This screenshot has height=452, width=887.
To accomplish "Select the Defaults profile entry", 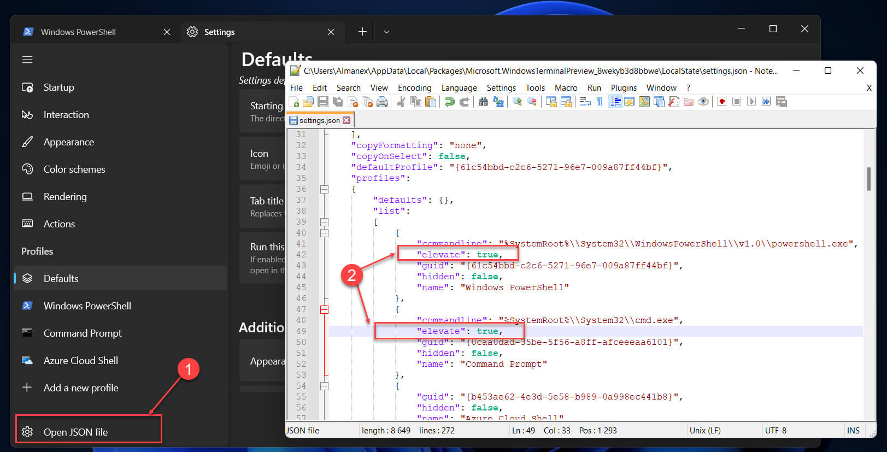I will point(120,279).
